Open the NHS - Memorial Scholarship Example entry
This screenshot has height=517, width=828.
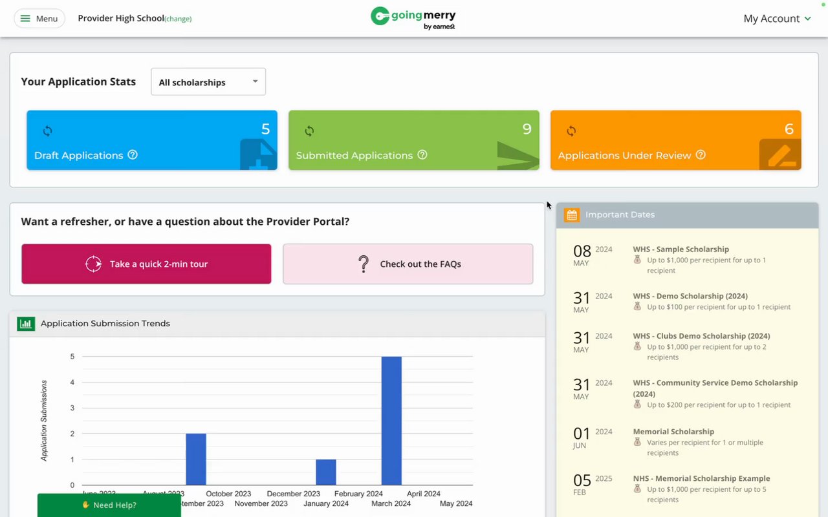pos(701,479)
